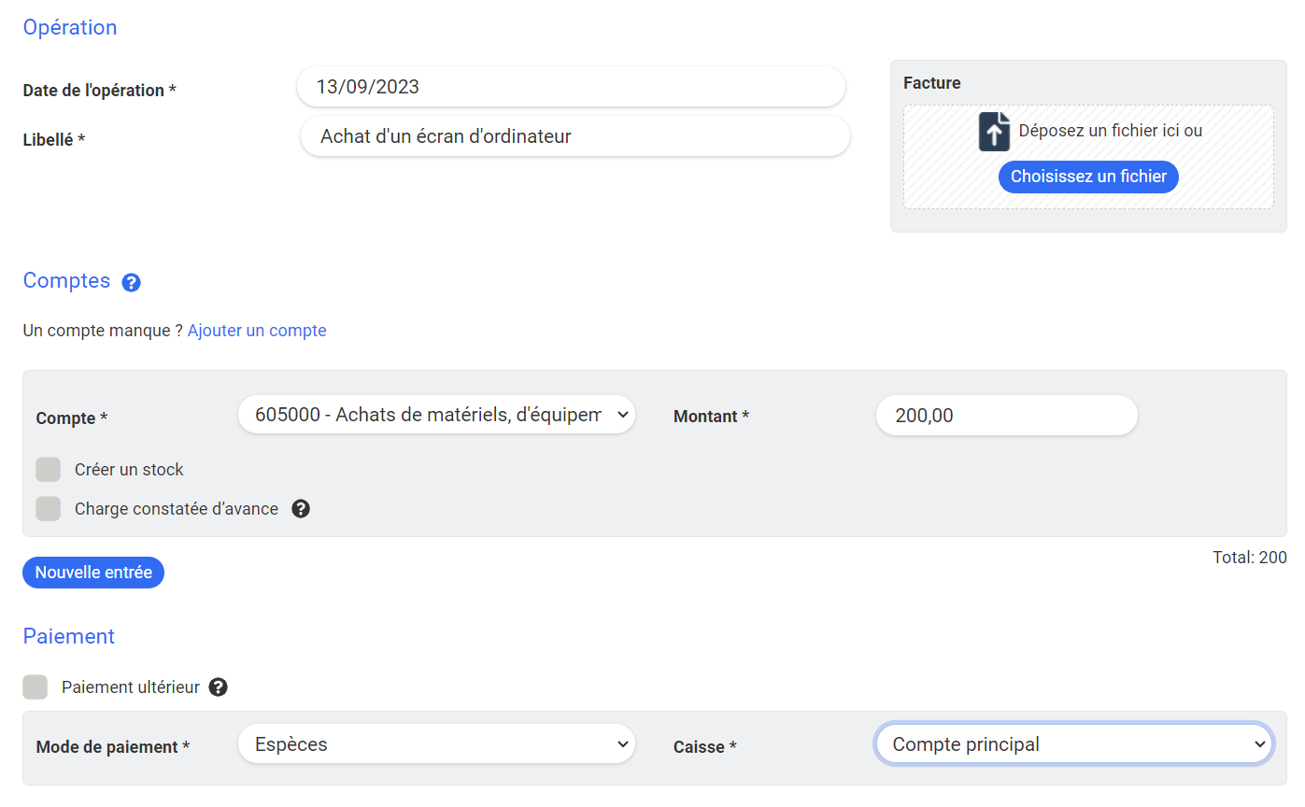This screenshot has width=1305, height=807.
Task: Click the Montant label
Action: coord(711,417)
